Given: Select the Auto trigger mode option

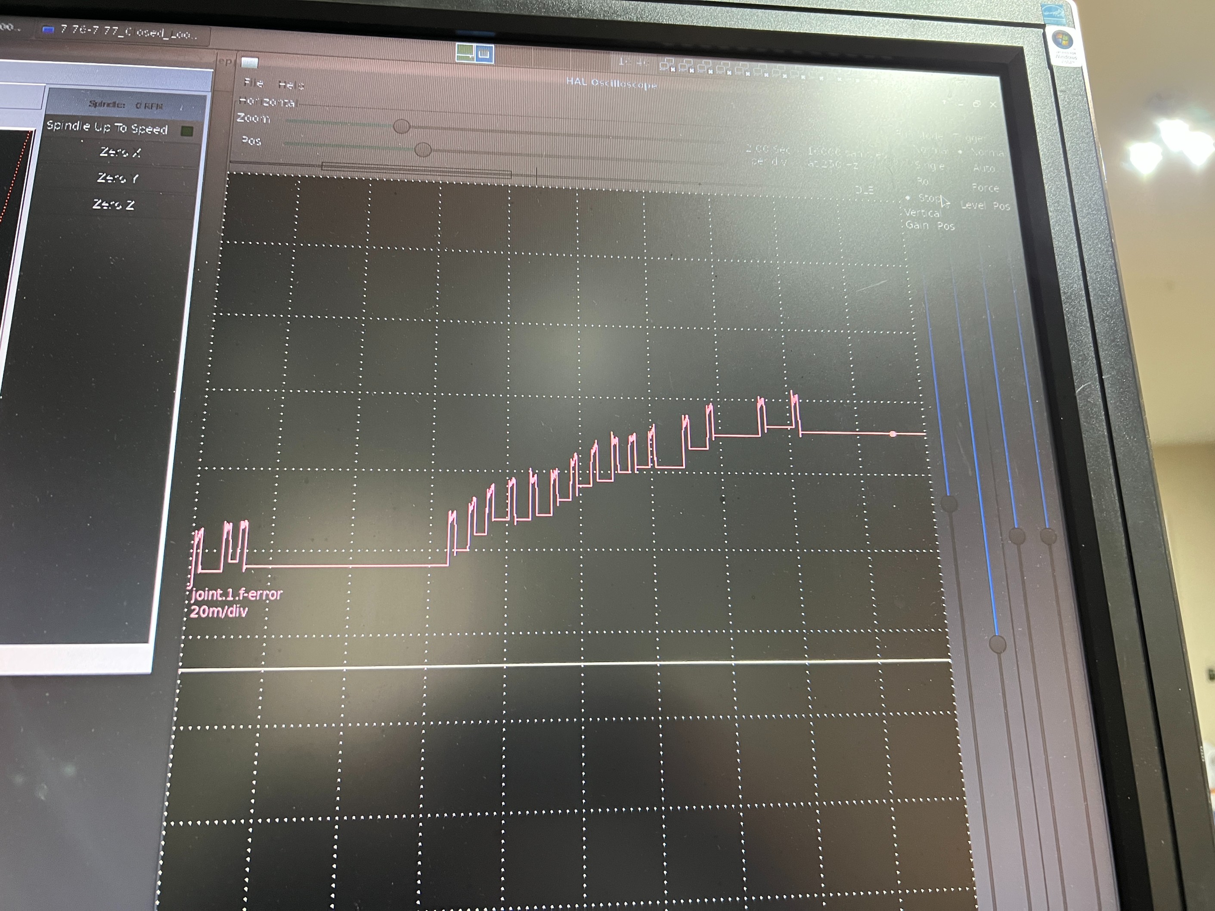Looking at the screenshot, I should pyautogui.click(x=983, y=168).
